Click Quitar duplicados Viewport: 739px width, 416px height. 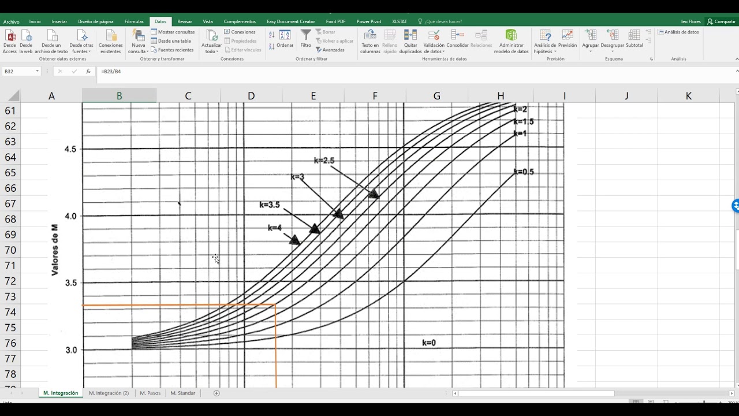[x=410, y=41]
